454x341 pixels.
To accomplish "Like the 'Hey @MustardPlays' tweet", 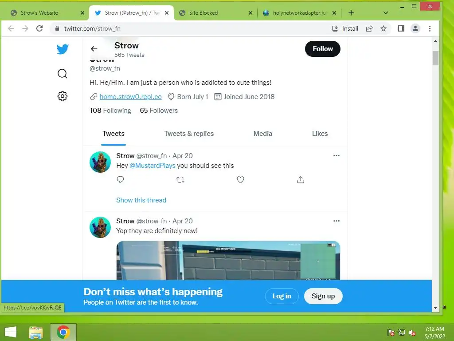I will [240, 180].
